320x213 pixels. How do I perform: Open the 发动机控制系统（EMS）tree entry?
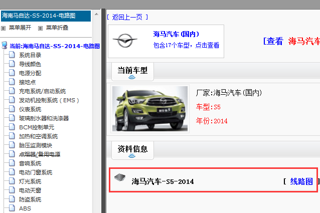coord(49,100)
